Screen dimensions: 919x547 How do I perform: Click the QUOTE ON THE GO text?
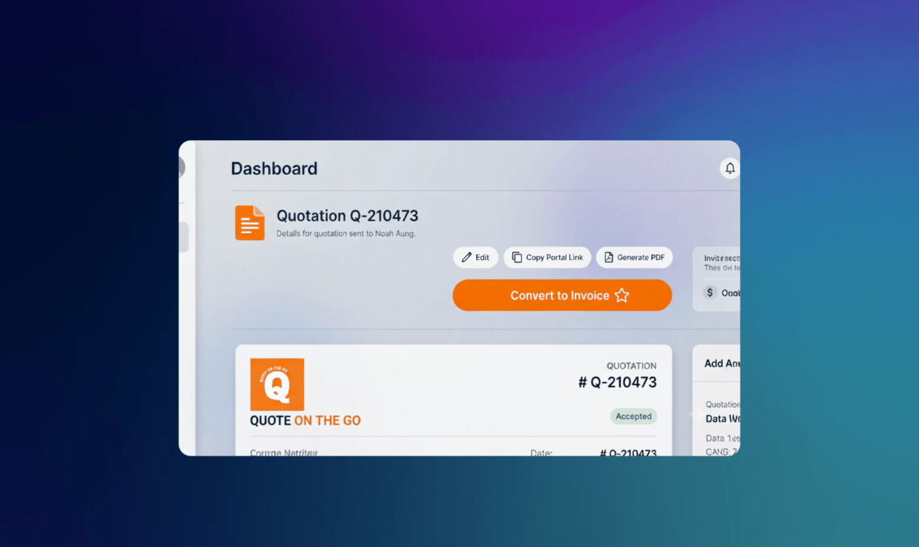[x=305, y=421]
